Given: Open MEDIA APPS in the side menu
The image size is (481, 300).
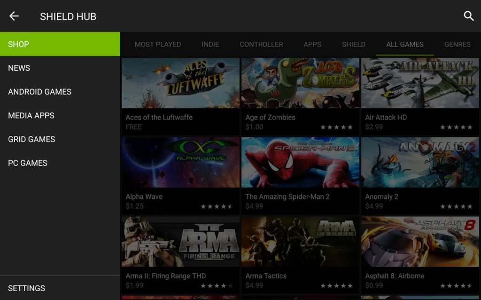Looking at the screenshot, I should [60, 115].
